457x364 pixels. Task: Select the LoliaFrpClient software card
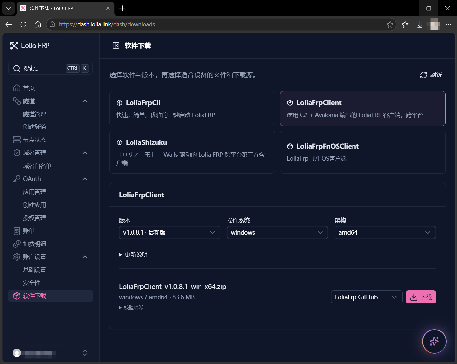tap(363, 108)
